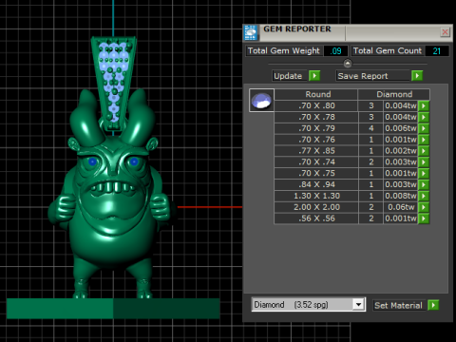Click the figure's left blue gem eye
This screenshot has height=342, width=456.
pos(92,161)
